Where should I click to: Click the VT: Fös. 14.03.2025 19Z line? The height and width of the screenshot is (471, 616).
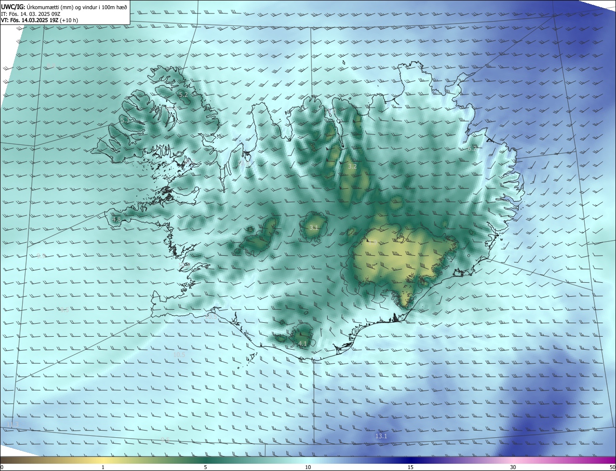pos(39,20)
